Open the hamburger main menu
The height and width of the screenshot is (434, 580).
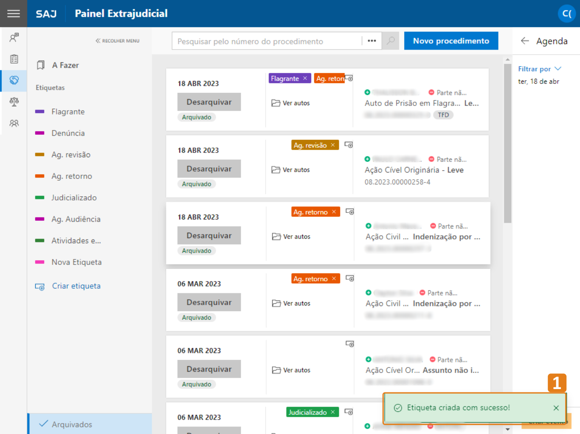click(14, 14)
